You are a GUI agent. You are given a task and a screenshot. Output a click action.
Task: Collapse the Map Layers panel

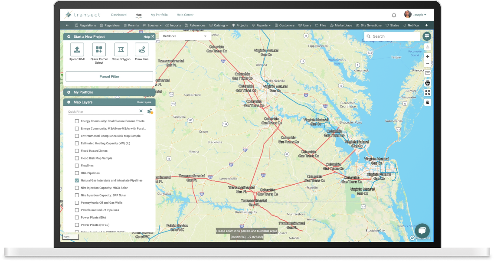[69, 102]
